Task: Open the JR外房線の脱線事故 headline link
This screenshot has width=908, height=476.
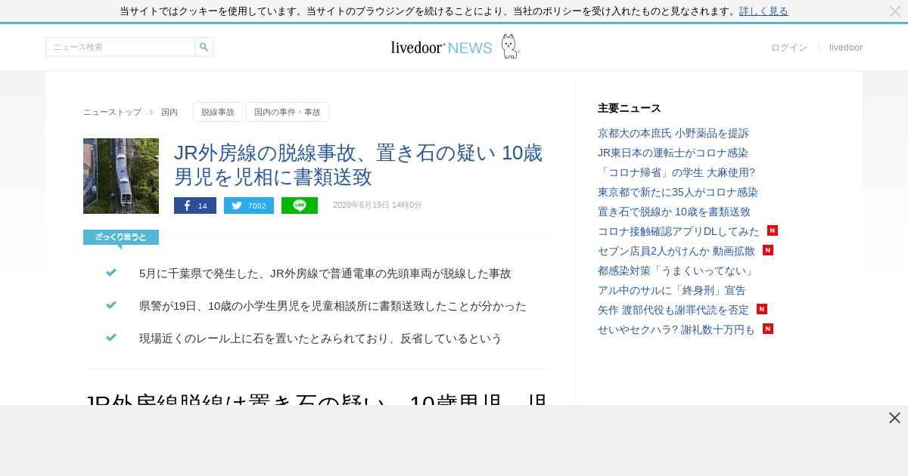Action: pyautogui.click(x=359, y=165)
